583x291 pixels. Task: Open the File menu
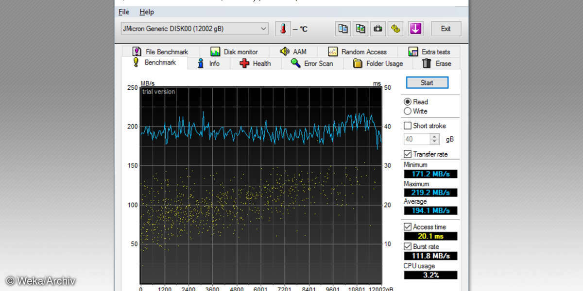[124, 12]
